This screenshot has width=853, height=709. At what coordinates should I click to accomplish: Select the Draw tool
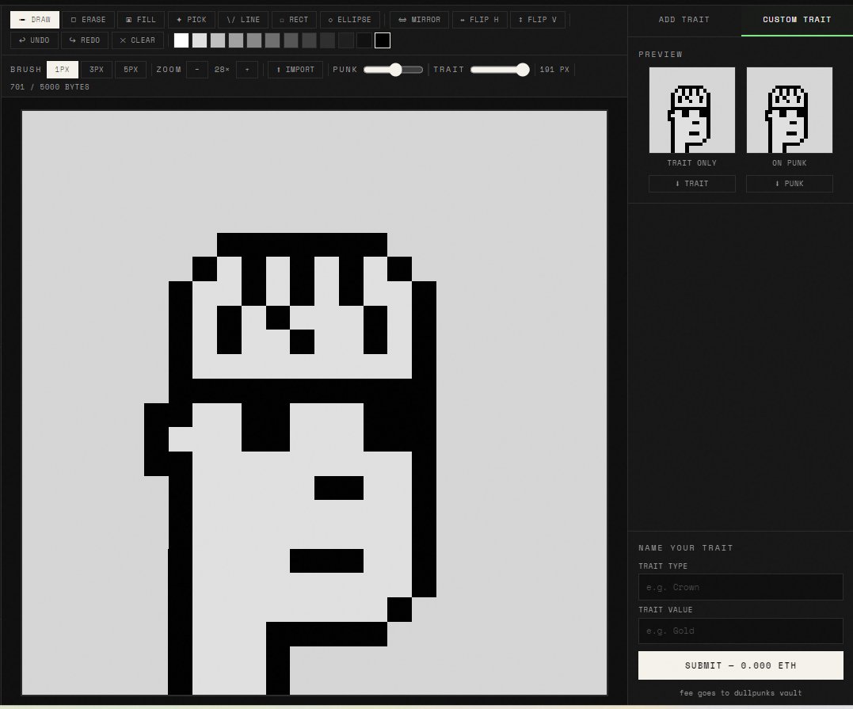(35, 20)
